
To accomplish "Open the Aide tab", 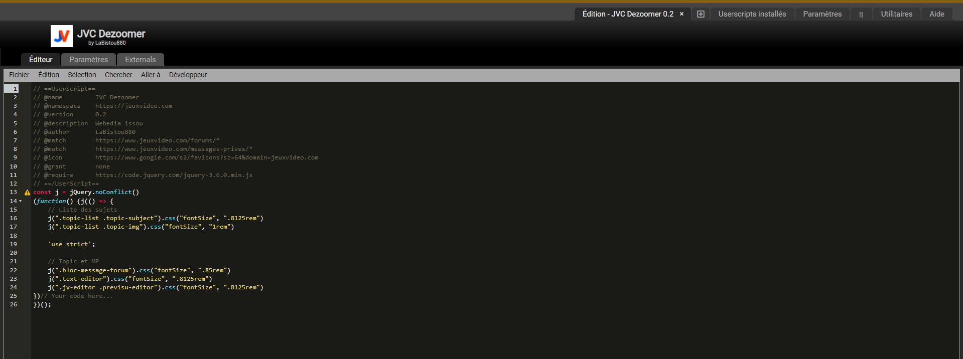I will pyautogui.click(x=937, y=14).
